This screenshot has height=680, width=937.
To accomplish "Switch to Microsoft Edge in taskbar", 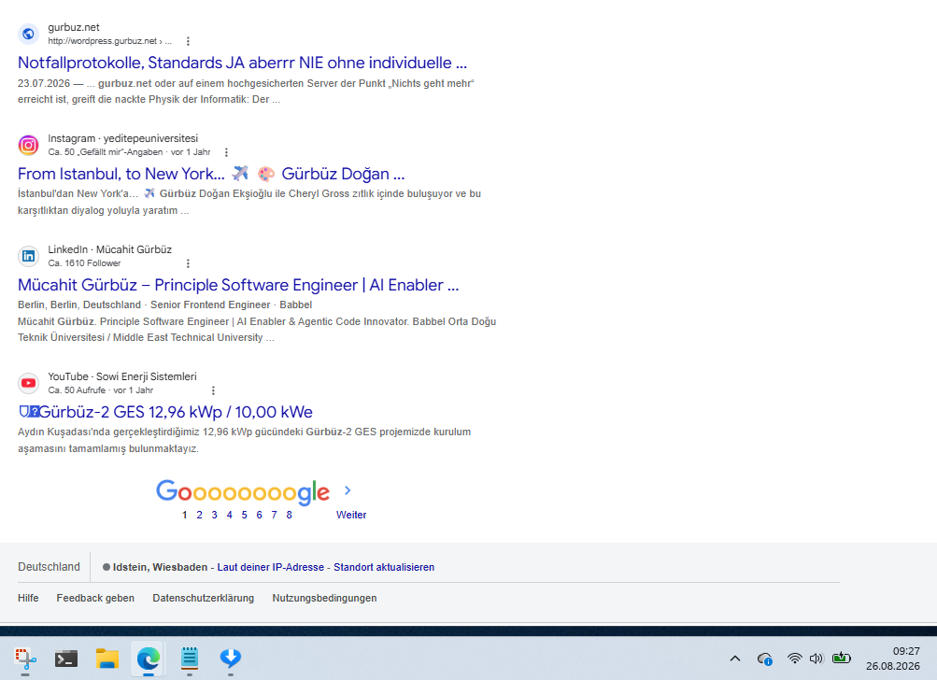I will [149, 659].
